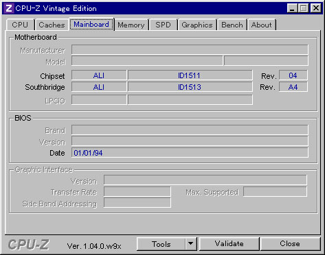Image resolution: width=325 pixels, height=255 pixels.
Task: Click the CPU-Z title bar icon
Action: coord(9,8)
